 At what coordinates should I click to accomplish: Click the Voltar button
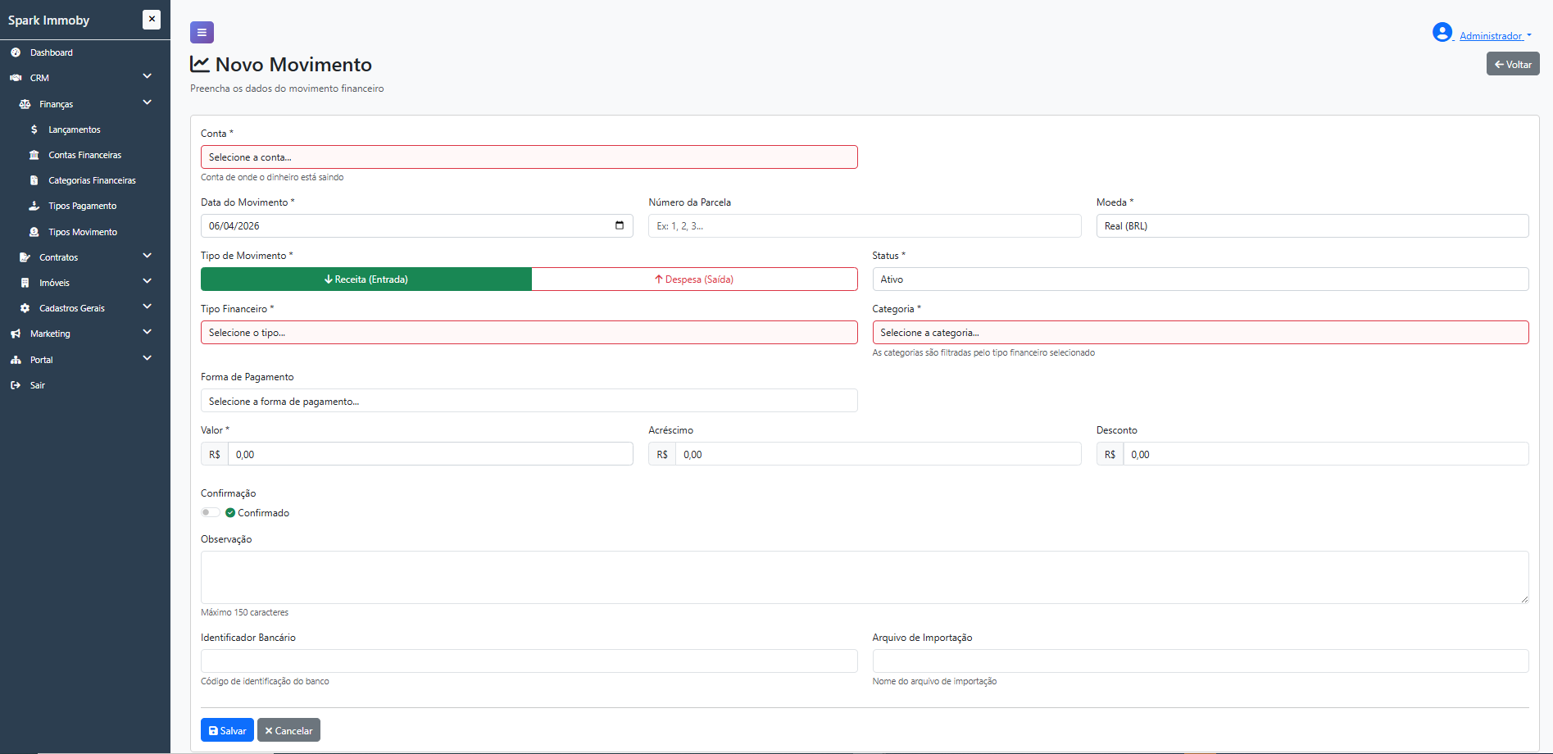point(1513,64)
